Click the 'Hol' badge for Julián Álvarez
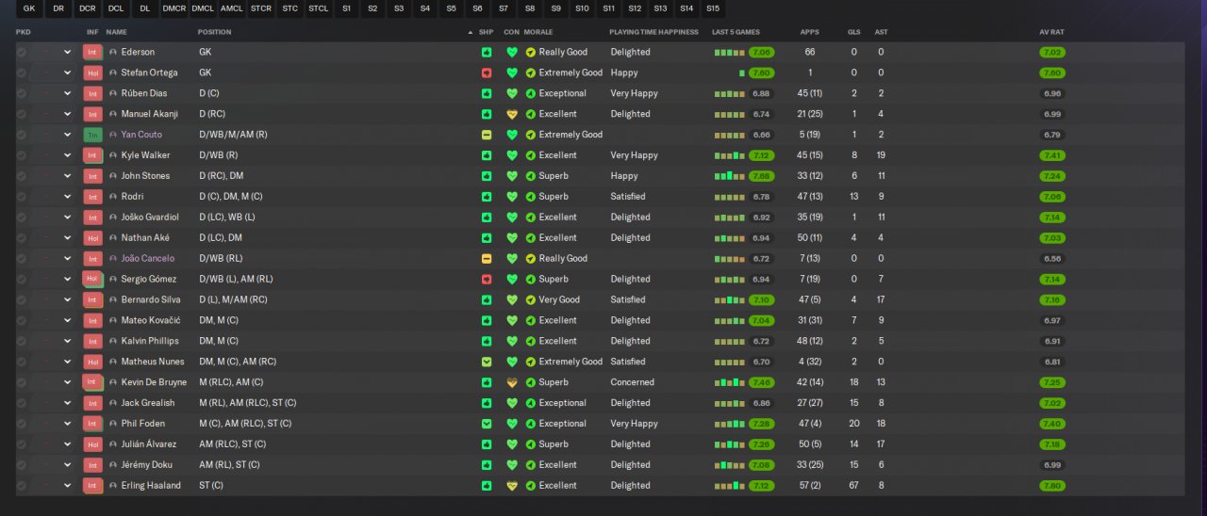The width and height of the screenshot is (1207, 516). click(92, 444)
